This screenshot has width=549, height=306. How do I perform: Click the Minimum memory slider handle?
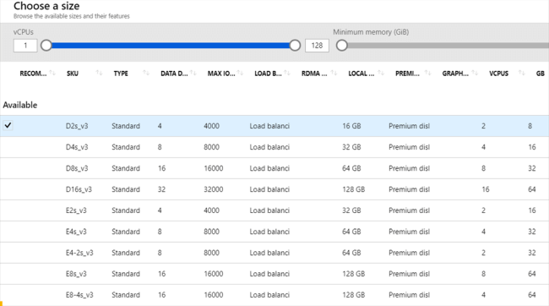[x=342, y=45]
